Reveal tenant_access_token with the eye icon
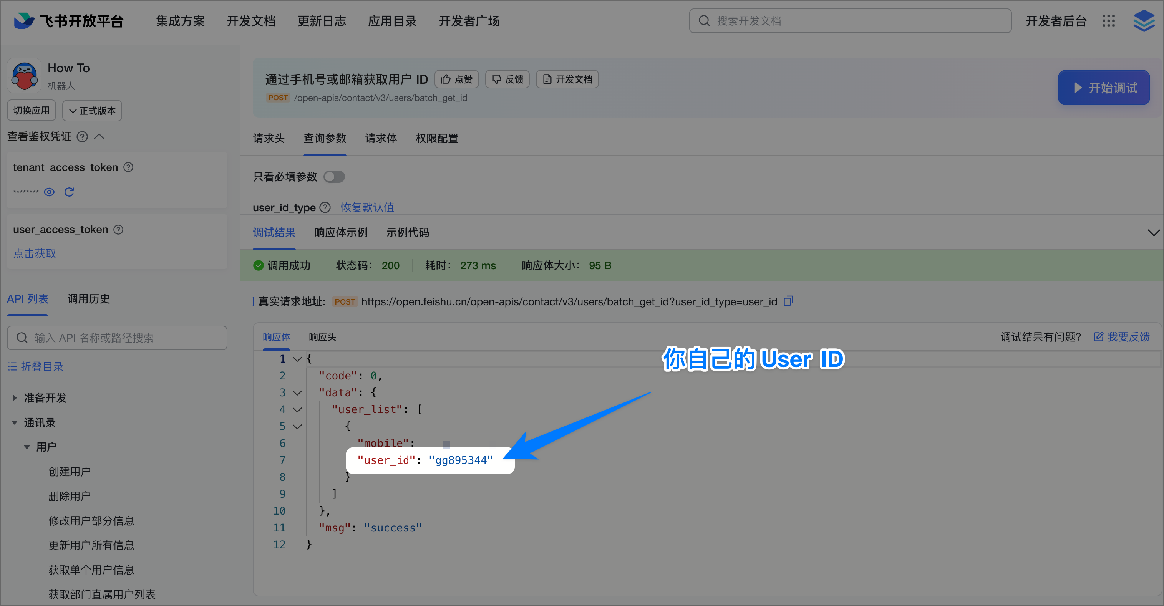This screenshot has height=606, width=1164. [49, 192]
